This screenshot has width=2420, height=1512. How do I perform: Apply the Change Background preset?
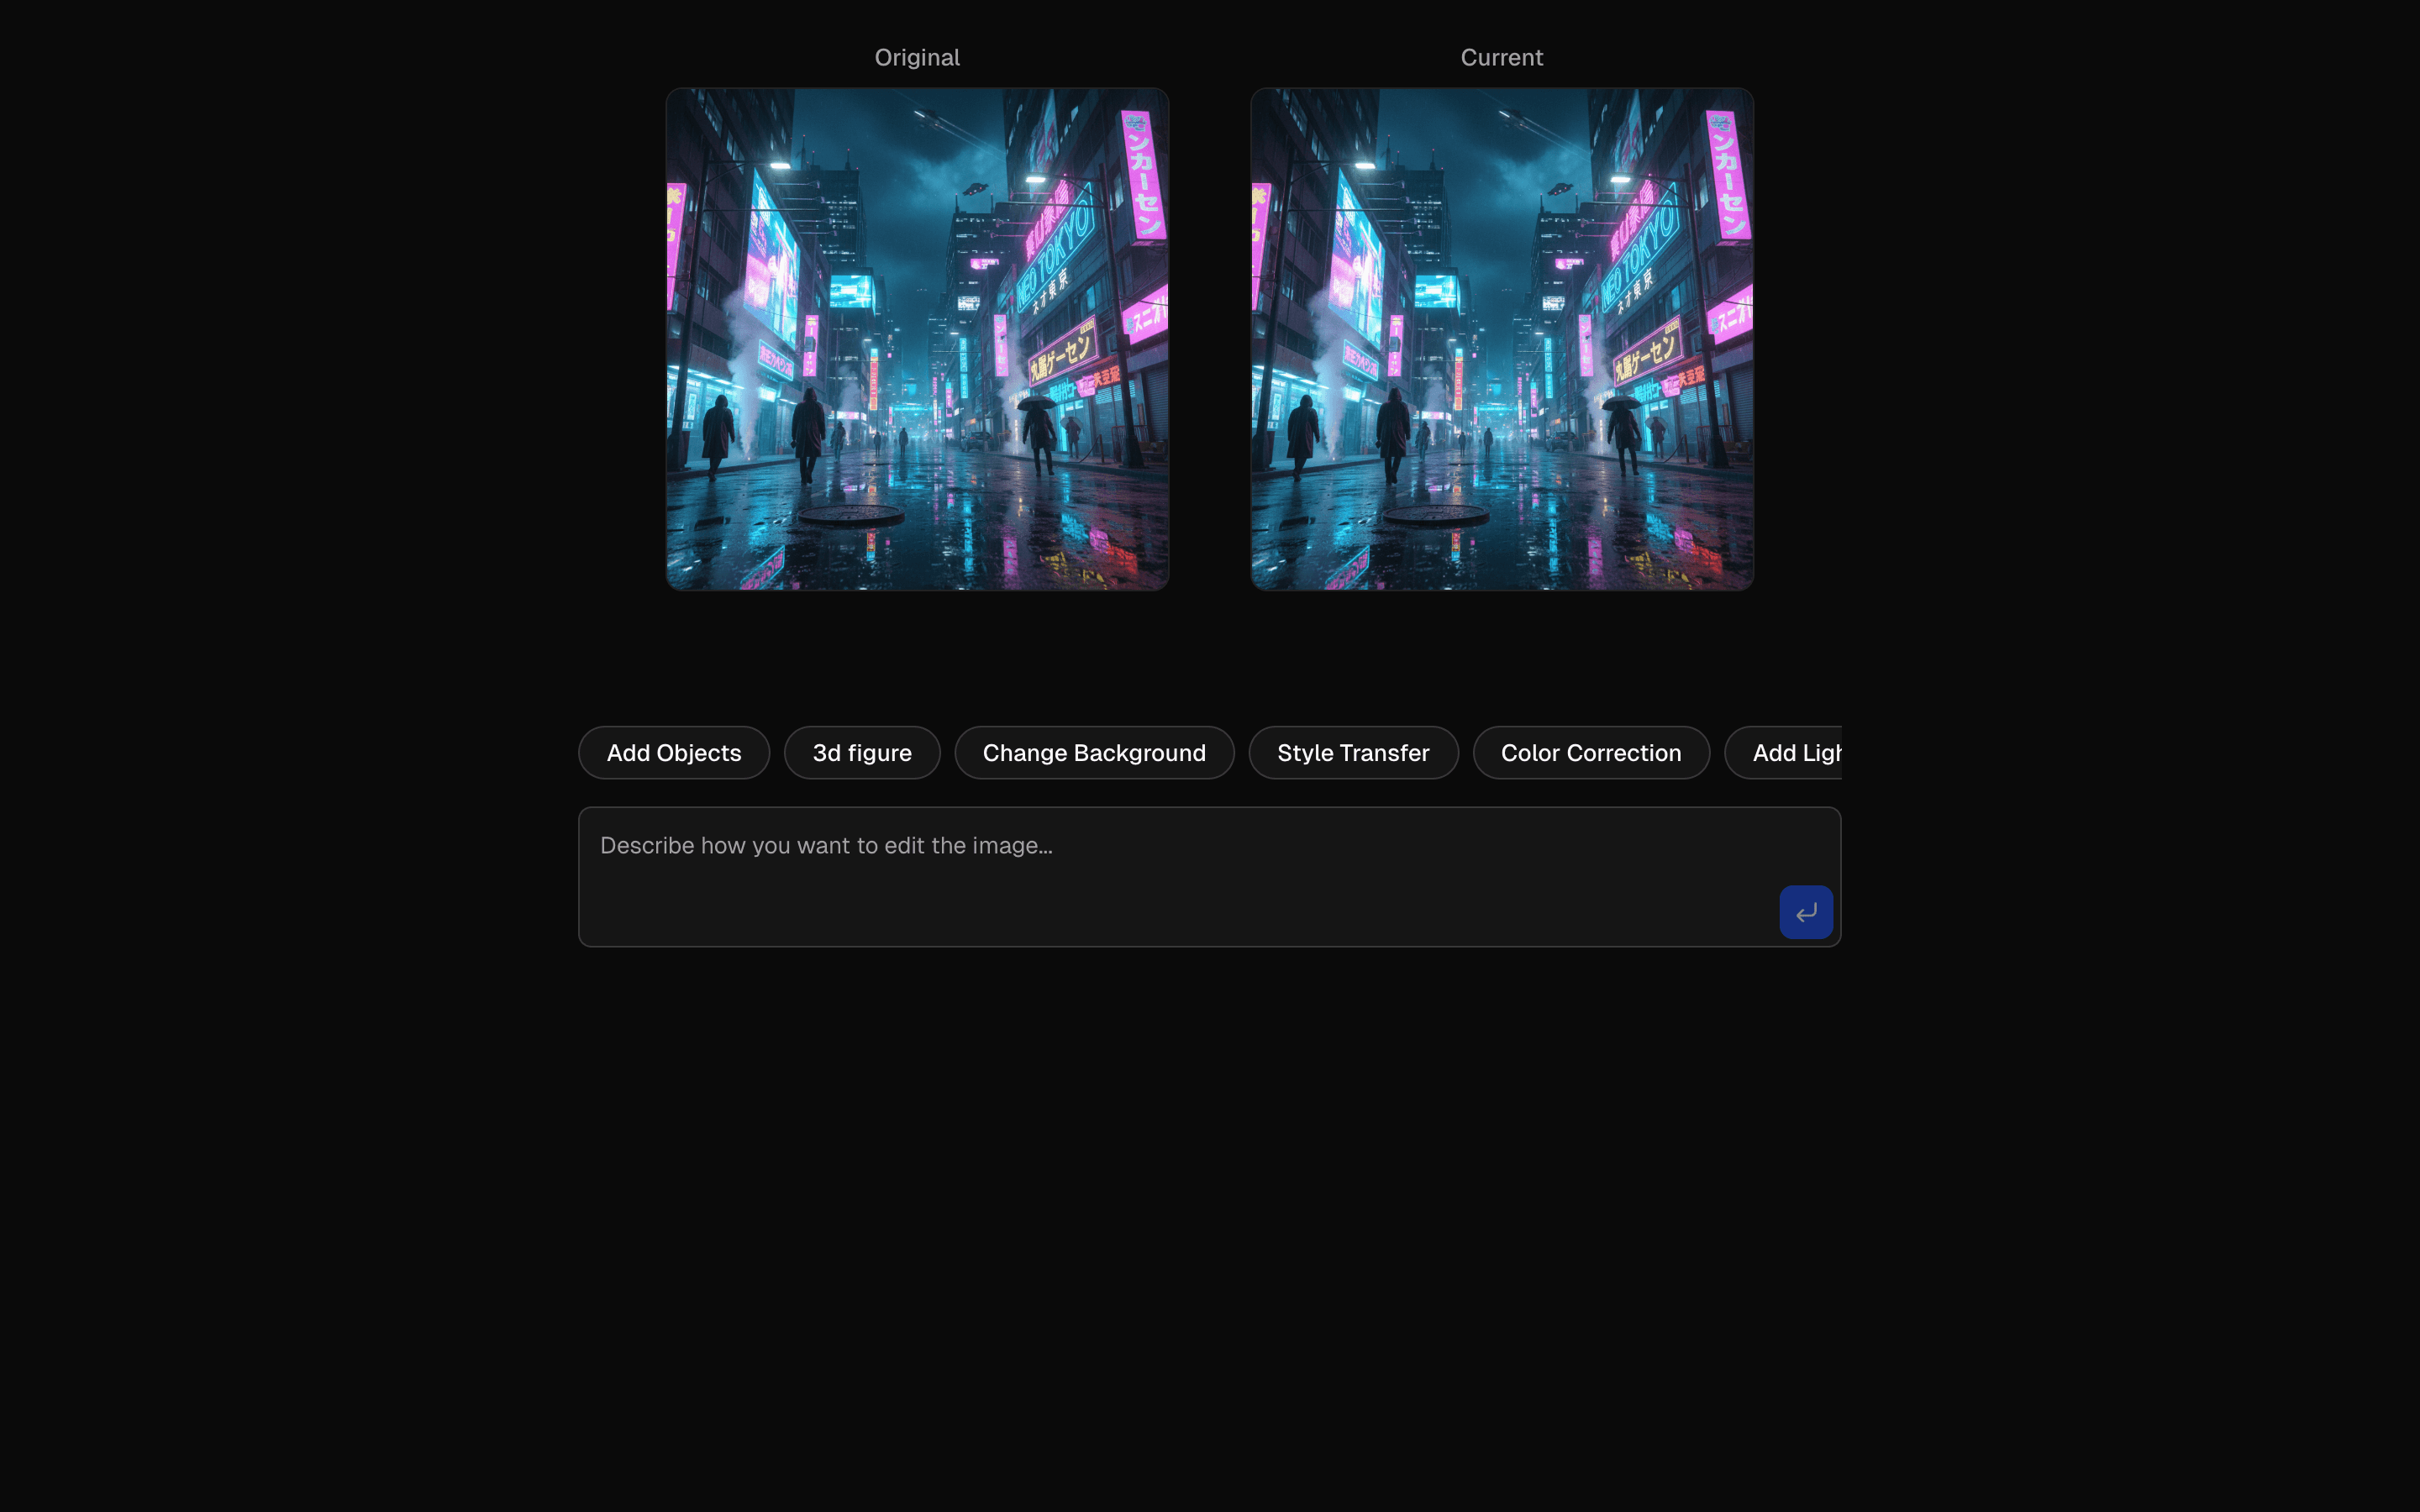click(1093, 752)
